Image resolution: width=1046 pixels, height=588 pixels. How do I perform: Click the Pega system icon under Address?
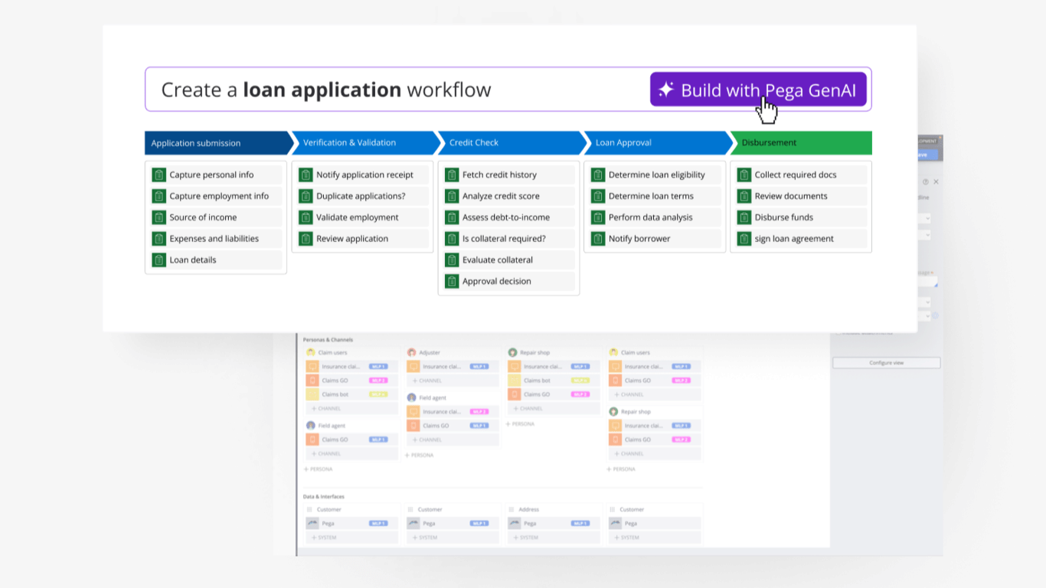pos(514,524)
